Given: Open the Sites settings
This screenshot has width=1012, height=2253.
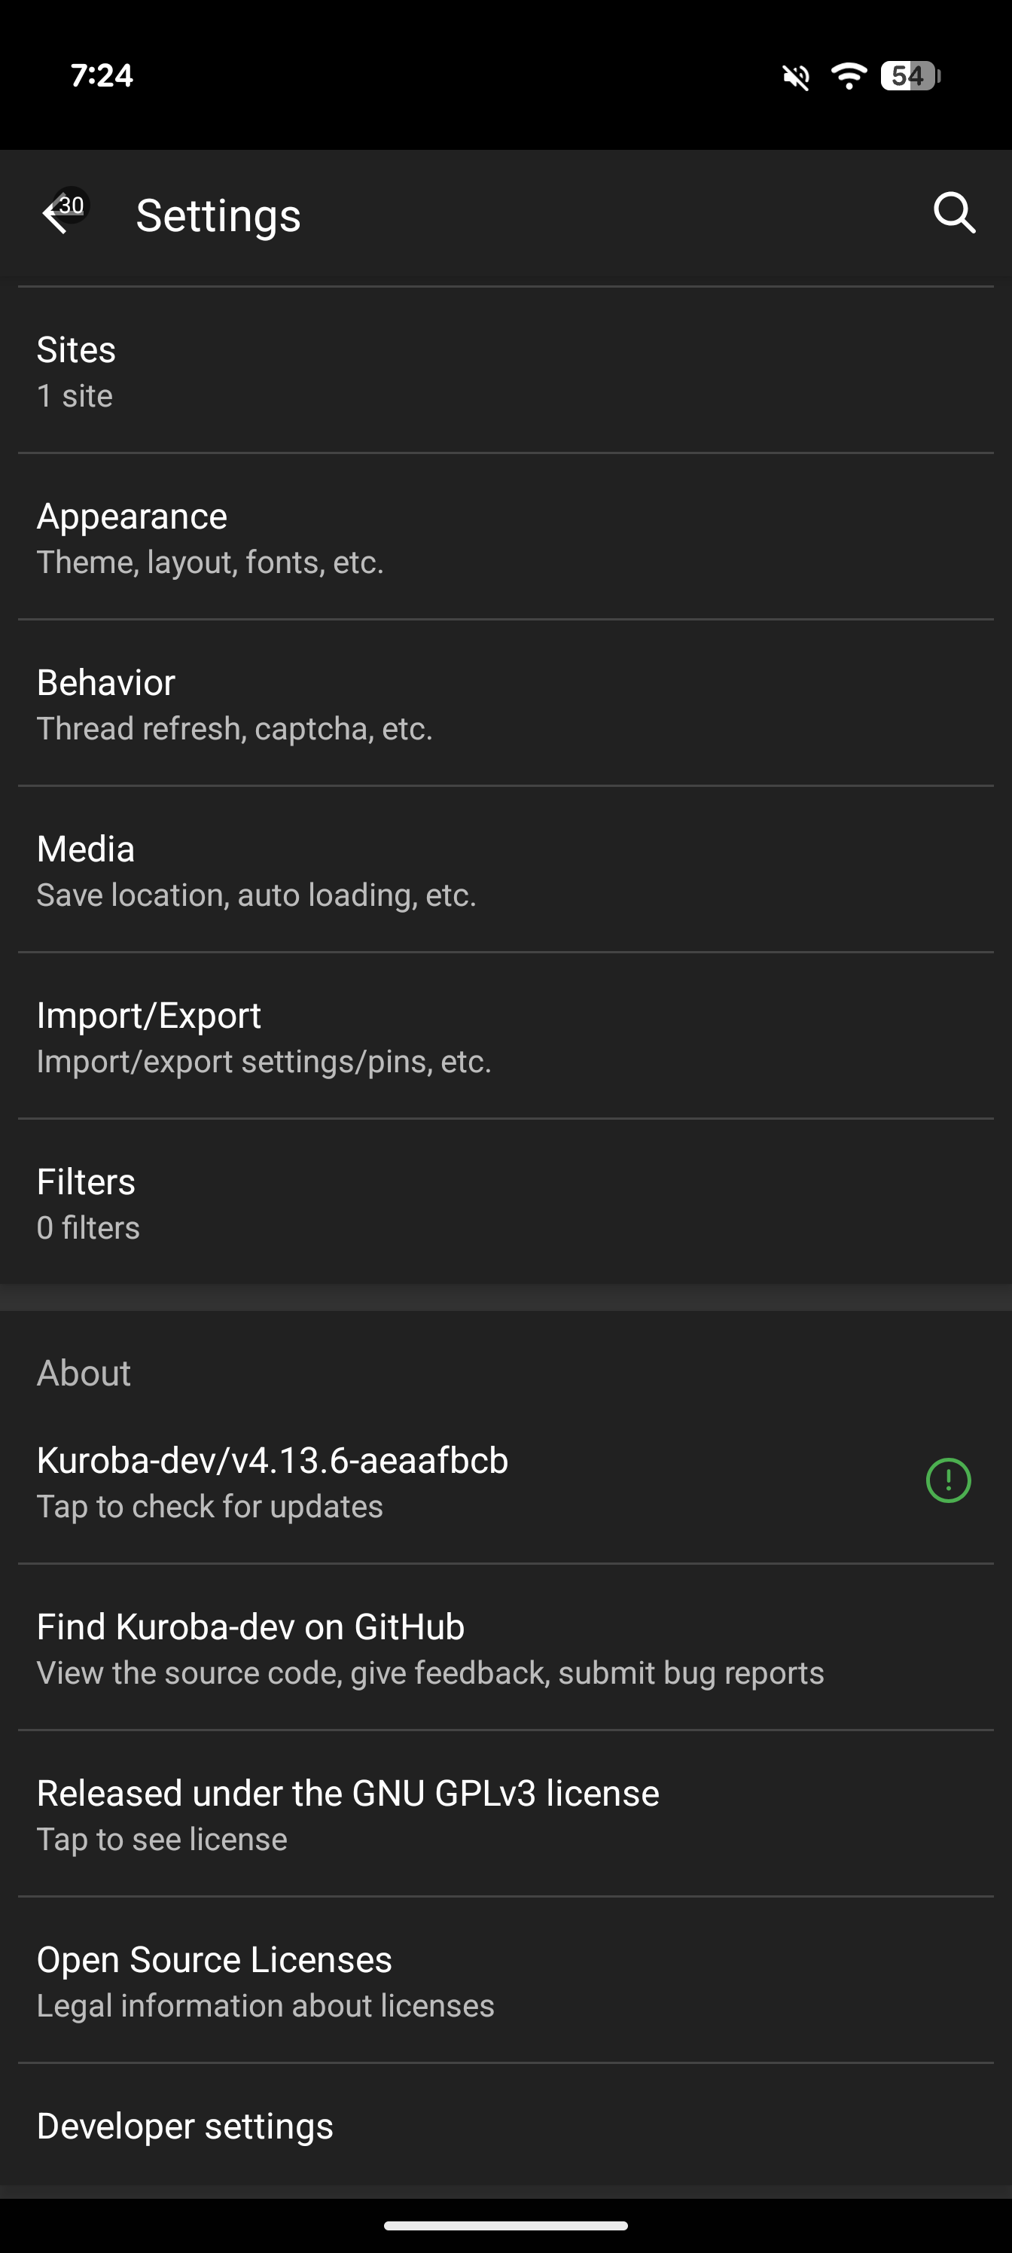Looking at the screenshot, I should point(505,370).
